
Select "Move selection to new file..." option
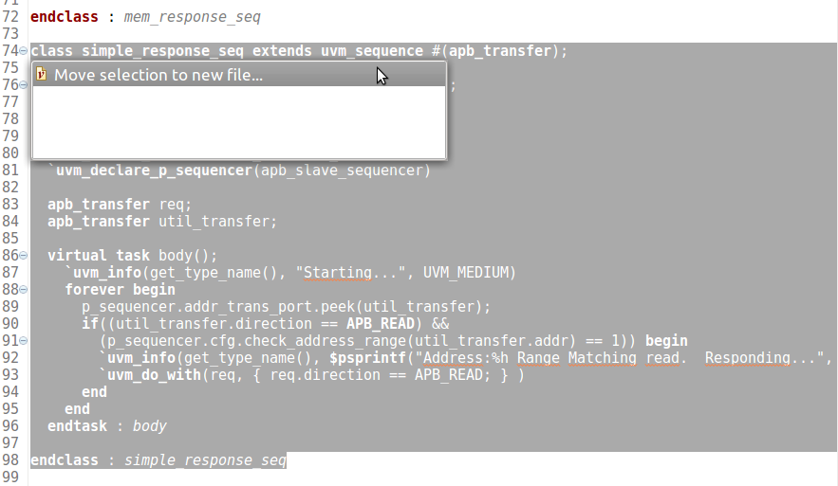click(x=158, y=76)
